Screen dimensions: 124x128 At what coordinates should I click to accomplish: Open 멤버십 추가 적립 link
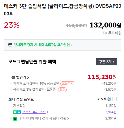click(34, 112)
